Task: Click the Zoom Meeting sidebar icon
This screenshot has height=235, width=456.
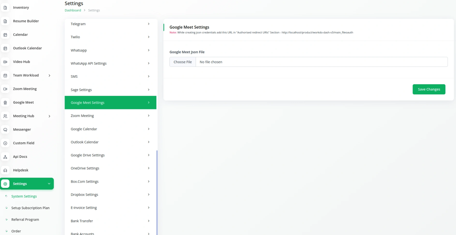Action: coord(5,89)
